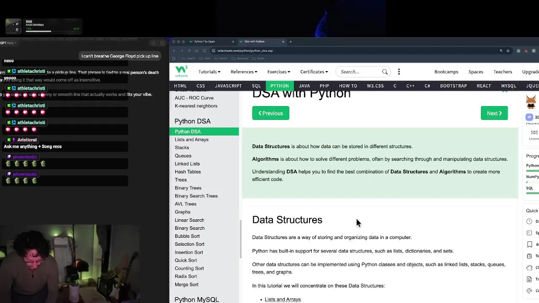Image resolution: width=539 pixels, height=303 pixels.
Task: Click temporary chat icon in GPT window
Action: pos(163,43)
